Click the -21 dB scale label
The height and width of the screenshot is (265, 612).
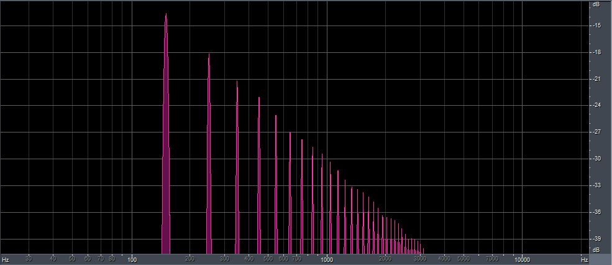tap(596, 80)
